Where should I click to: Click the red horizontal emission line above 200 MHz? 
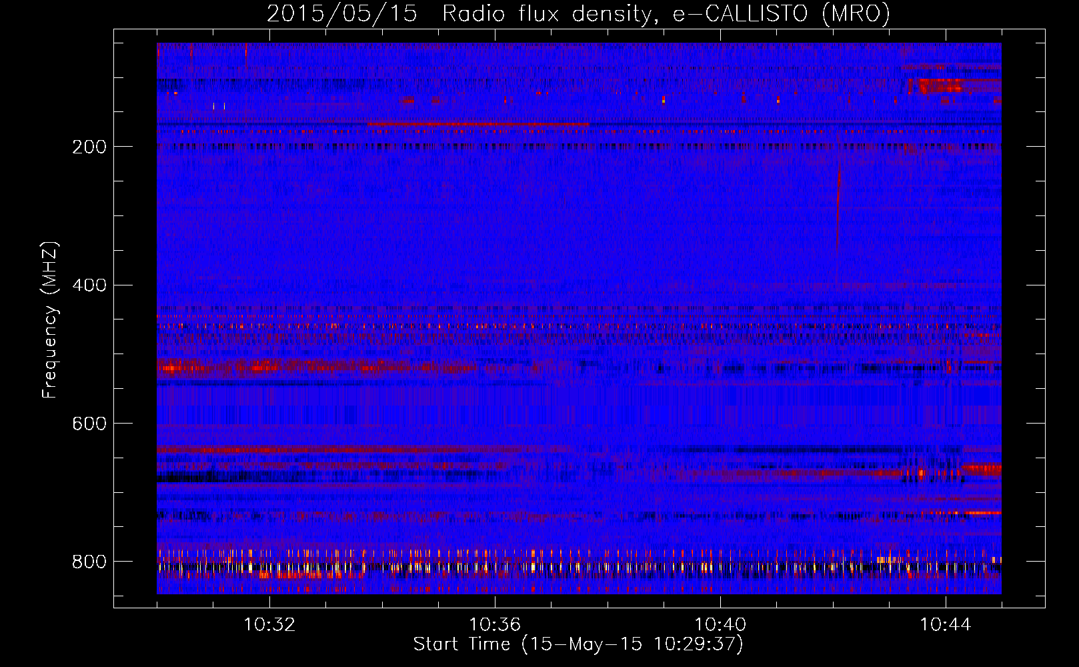tap(478, 124)
